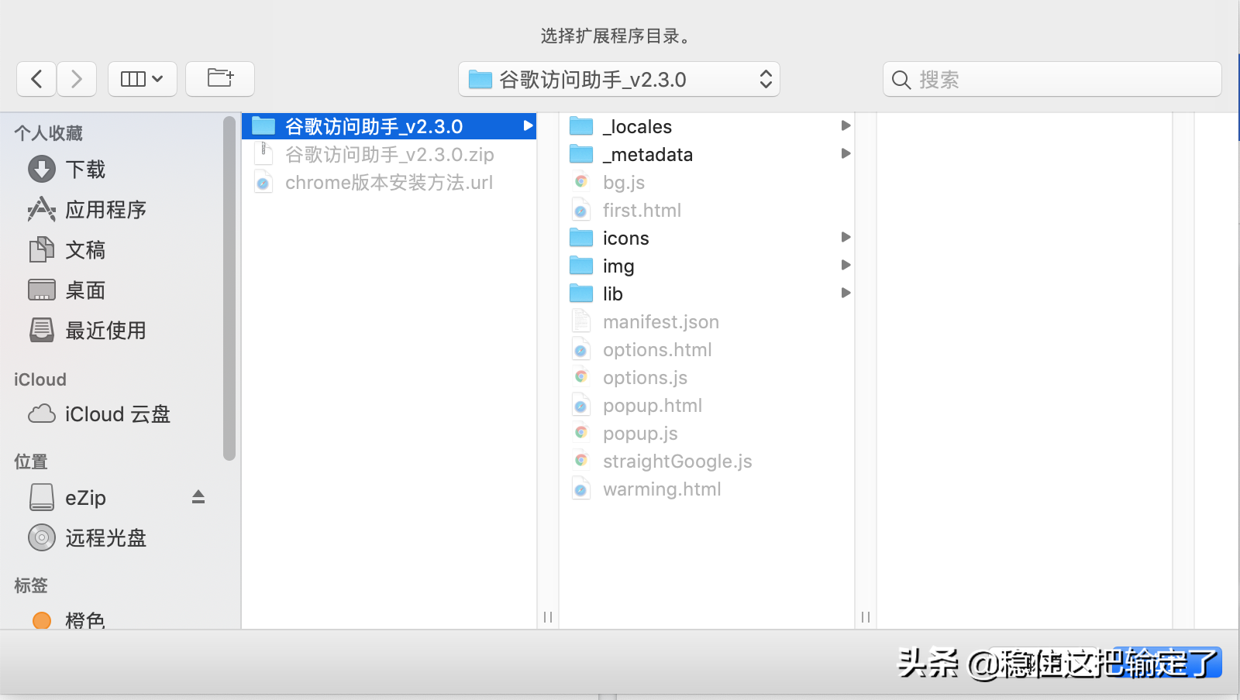Open 应用程序 in the sidebar
Viewport: 1240px width, 700px height.
point(105,210)
